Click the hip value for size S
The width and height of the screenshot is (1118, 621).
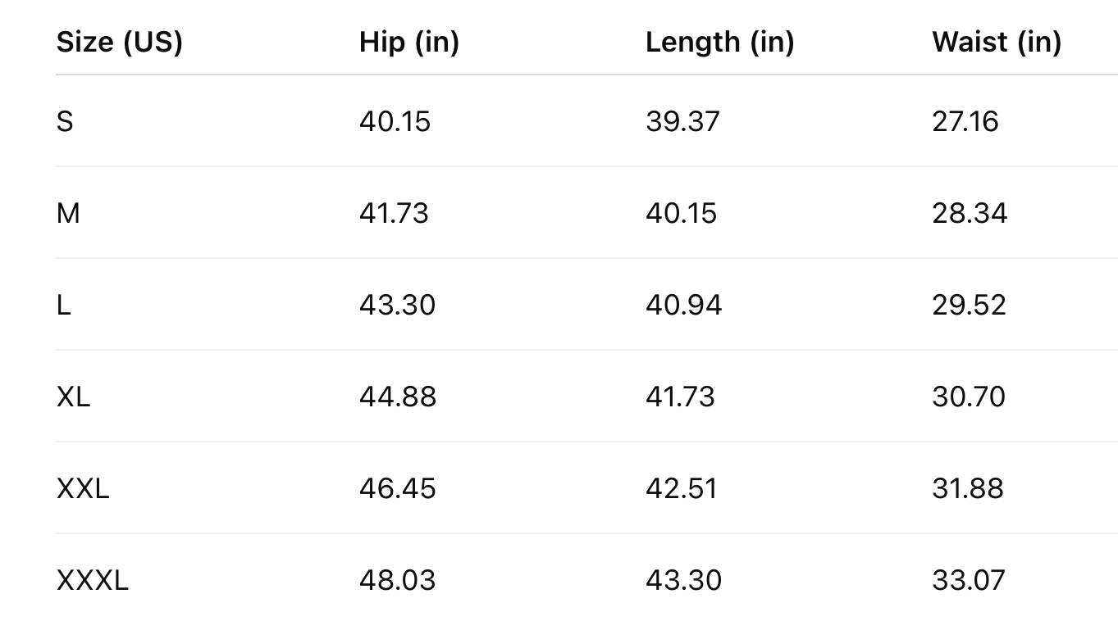pos(395,121)
